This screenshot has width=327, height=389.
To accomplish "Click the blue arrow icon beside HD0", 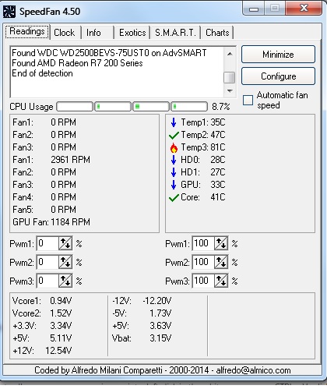I will click(174, 160).
